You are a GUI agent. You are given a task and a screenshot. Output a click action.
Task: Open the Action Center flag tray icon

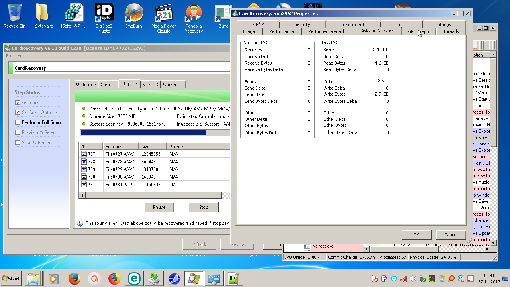coord(375,279)
